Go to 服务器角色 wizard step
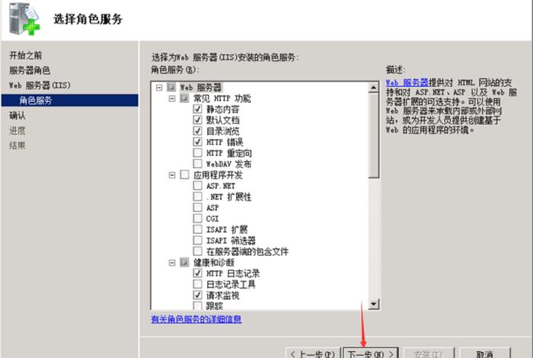 (30, 70)
